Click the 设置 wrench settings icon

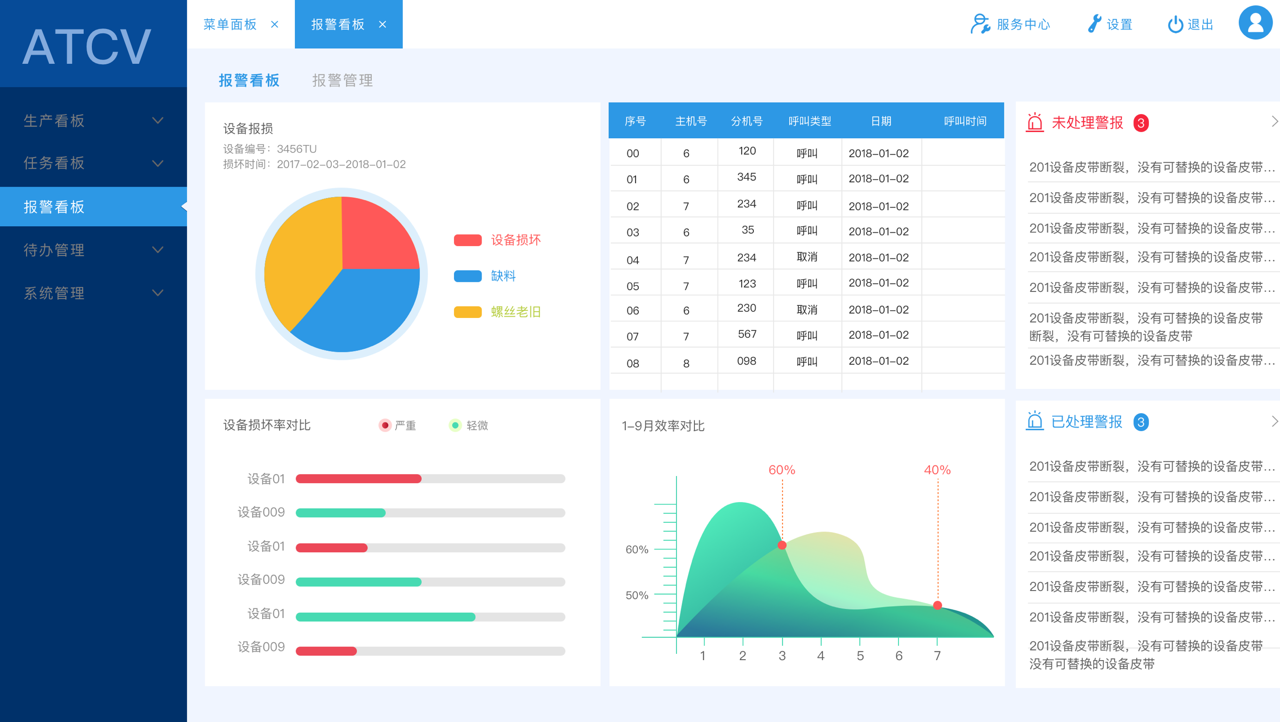tap(1094, 24)
